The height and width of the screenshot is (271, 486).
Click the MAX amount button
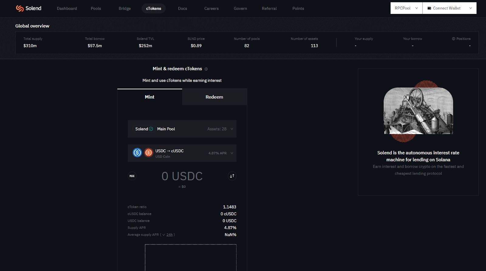[132, 176]
